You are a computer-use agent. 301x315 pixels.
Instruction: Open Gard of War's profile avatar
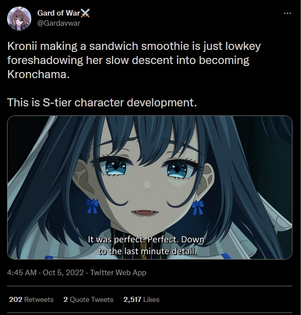pos(19,19)
